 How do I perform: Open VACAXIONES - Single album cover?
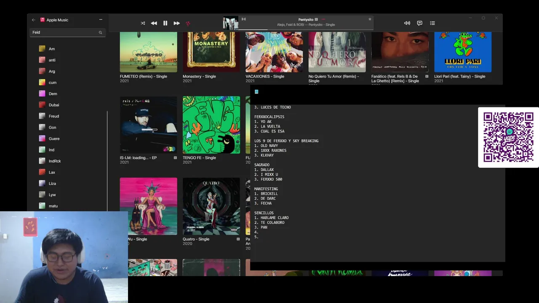pyautogui.click(x=274, y=52)
